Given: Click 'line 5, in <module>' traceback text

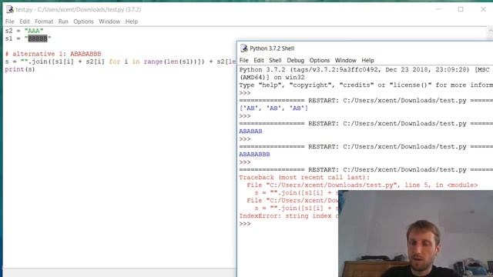Looking at the screenshot, I should [441, 185].
